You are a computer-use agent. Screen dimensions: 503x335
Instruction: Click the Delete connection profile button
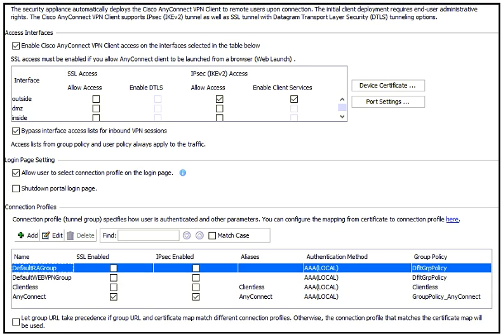[81, 235]
